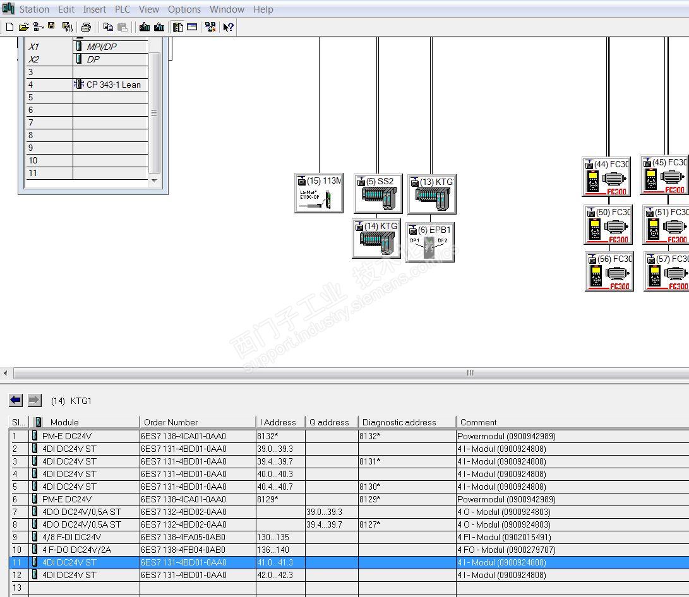The height and width of the screenshot is (597, 689).
Task: Download configuration to module icon
Action: click(145, 27)
